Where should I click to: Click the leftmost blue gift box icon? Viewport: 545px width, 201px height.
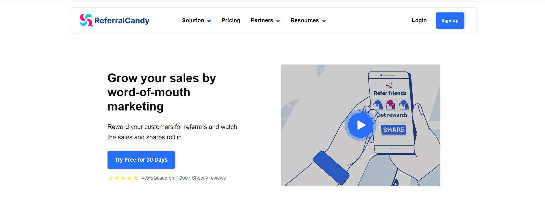tap(378, 104)
